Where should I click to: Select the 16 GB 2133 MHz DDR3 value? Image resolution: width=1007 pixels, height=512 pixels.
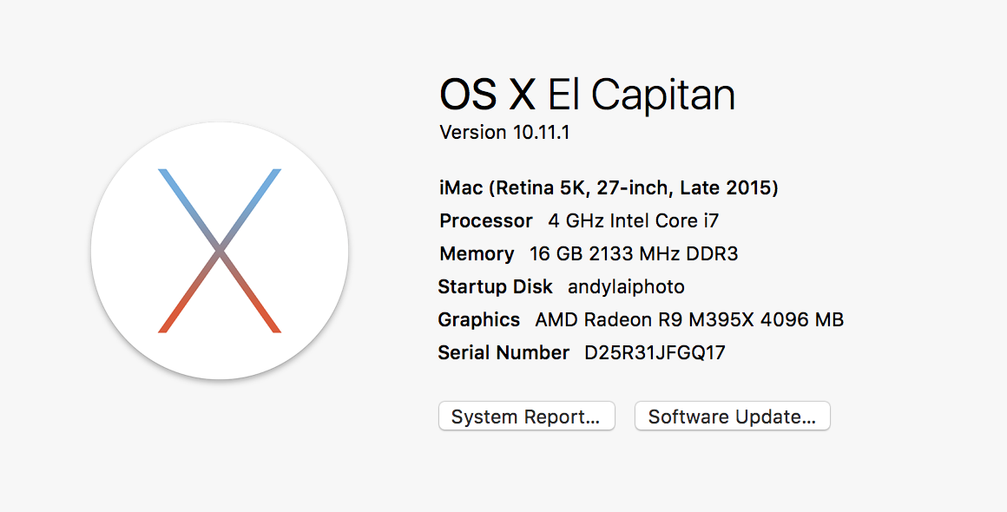(x=633, y=253)
